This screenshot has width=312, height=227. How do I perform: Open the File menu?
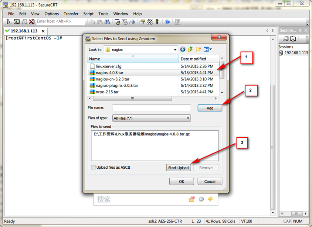pyautogui.click(x=11, y=14)
